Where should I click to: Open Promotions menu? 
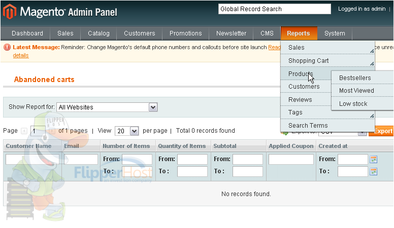[x=186, y=33]
